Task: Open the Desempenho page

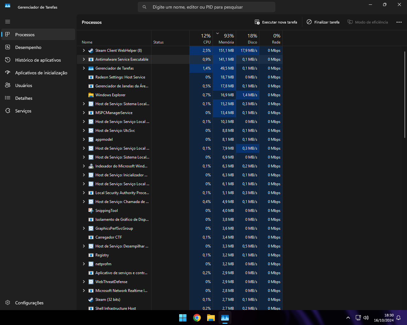Action: click(38, 47)
